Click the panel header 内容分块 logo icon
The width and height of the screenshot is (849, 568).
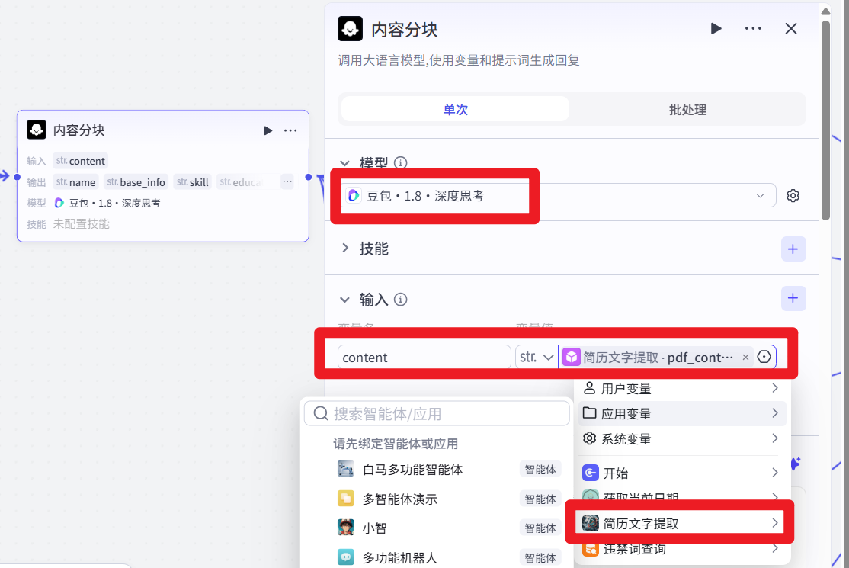[x=351, y=29]
